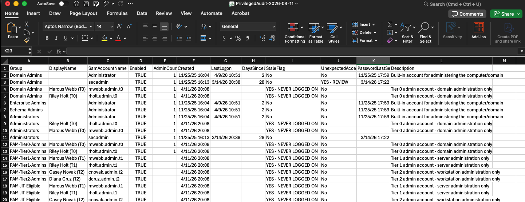This screenshot has width=525, height=202.
Task: Switch to the Draw ribbon tab
Action: point(55,13)
